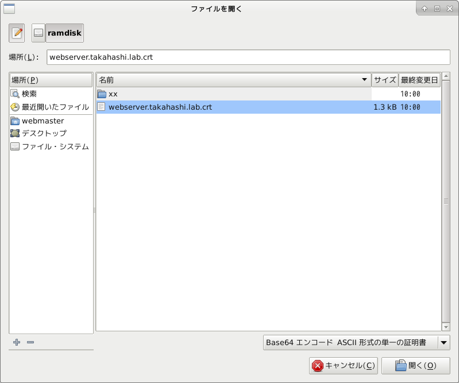Click the 1.3 kB size cell
The image size is (459, 383).
click(385, 107)
